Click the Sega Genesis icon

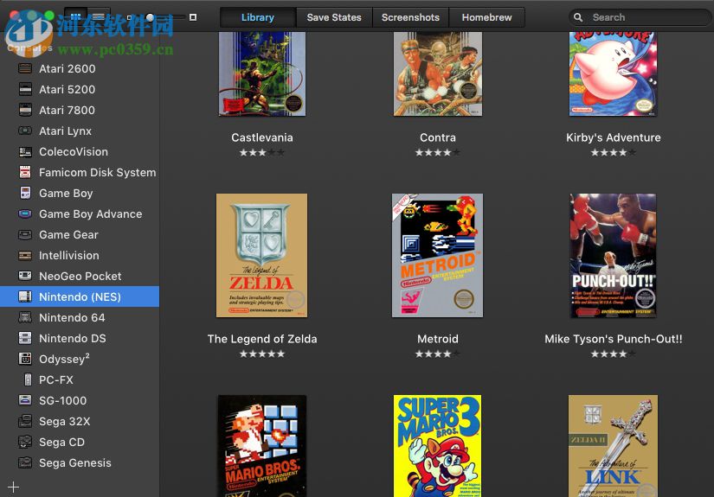25,463
